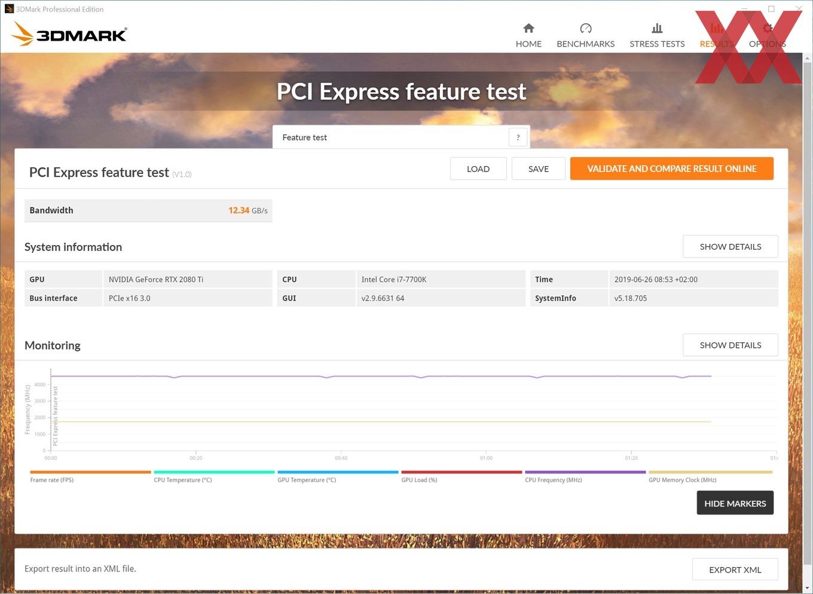Click the 3DMark title bar app icon
Viewport: 813px width, 594px height.
click(x=9, y=9)
